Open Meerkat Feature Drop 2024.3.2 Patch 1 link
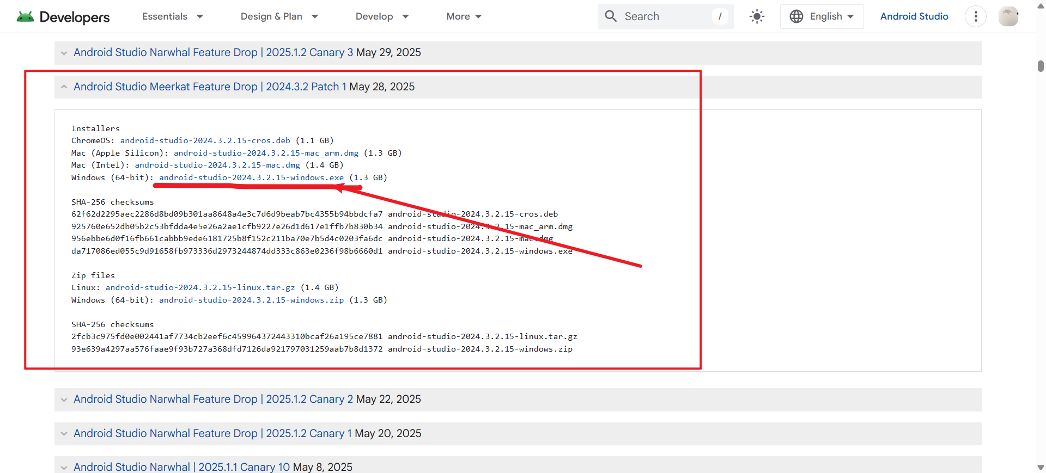Screen dimensions: 1046x473 (x=210, y=87)
